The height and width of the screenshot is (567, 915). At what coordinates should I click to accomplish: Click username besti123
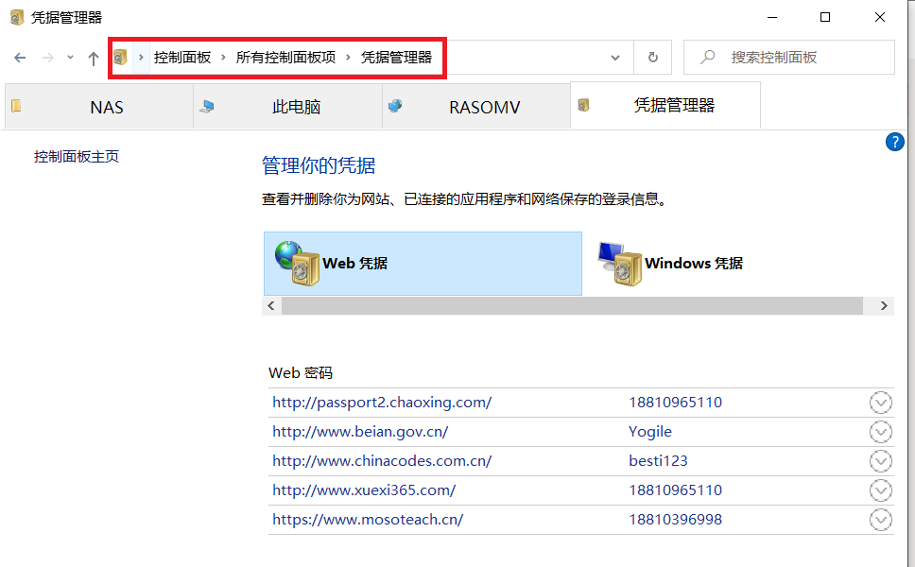658,461
